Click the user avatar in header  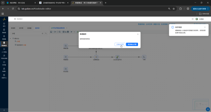(197, 19)
